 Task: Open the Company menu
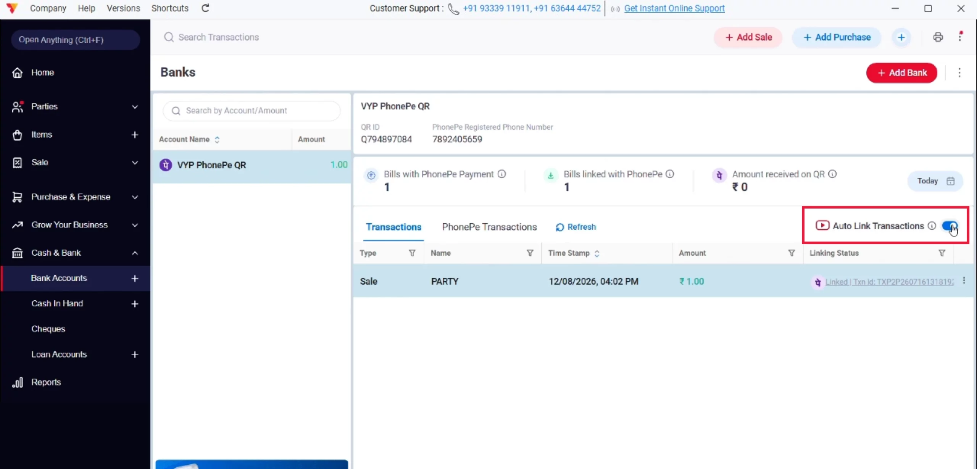[48, 8]
